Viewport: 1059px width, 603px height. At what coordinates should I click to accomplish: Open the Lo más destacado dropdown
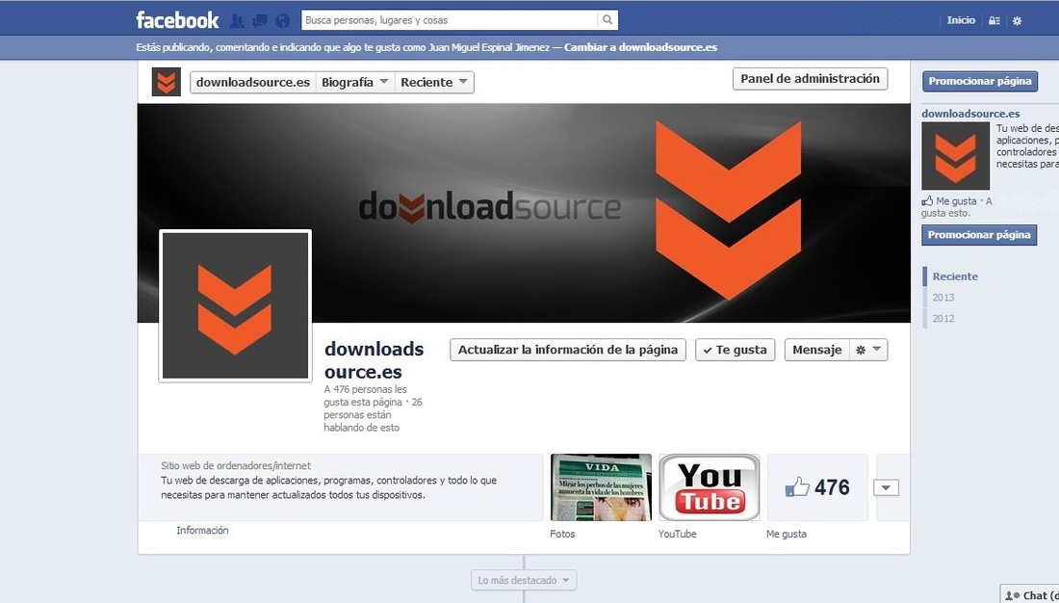pyautogui.click(x=524, y=580)
